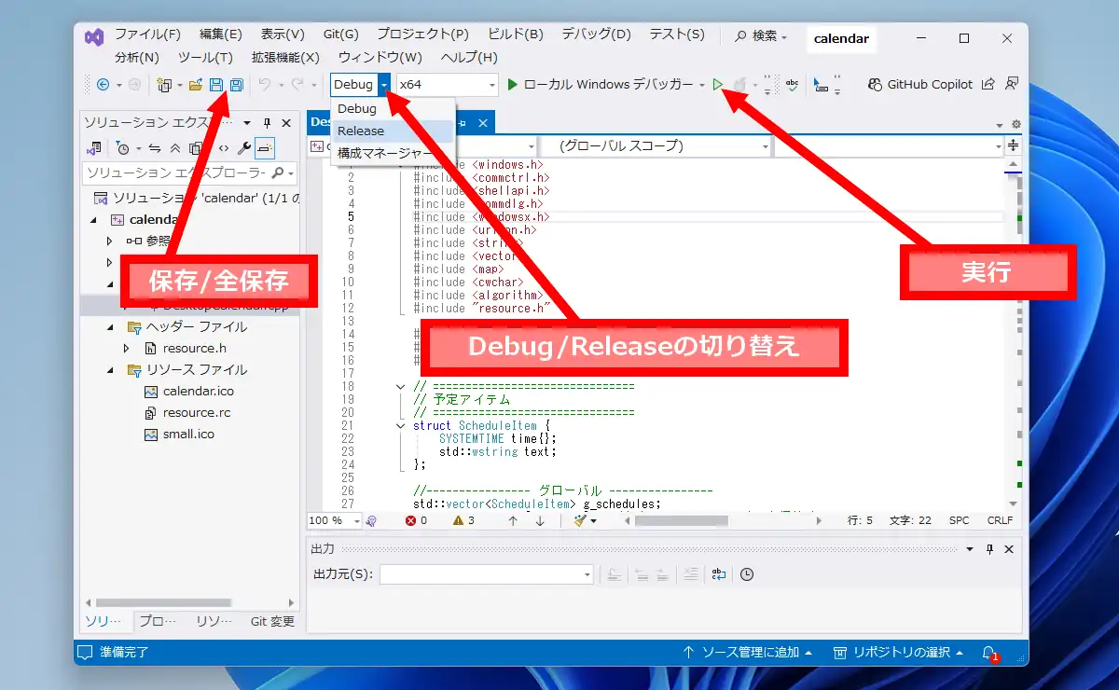The image size is (1119, 690).
Task: Open 構成マネージャー from the dropdown list
Action: point(393,153)
